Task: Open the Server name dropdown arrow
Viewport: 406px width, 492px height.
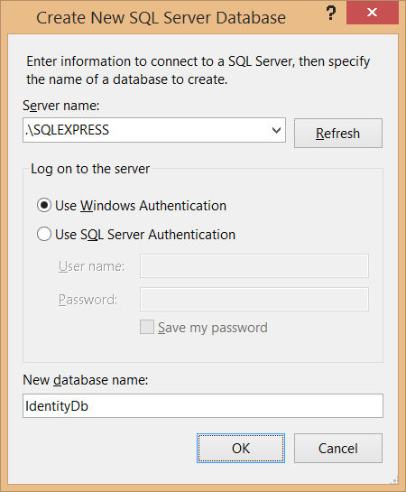Action: pyautogui.click(x=276, y=130)
